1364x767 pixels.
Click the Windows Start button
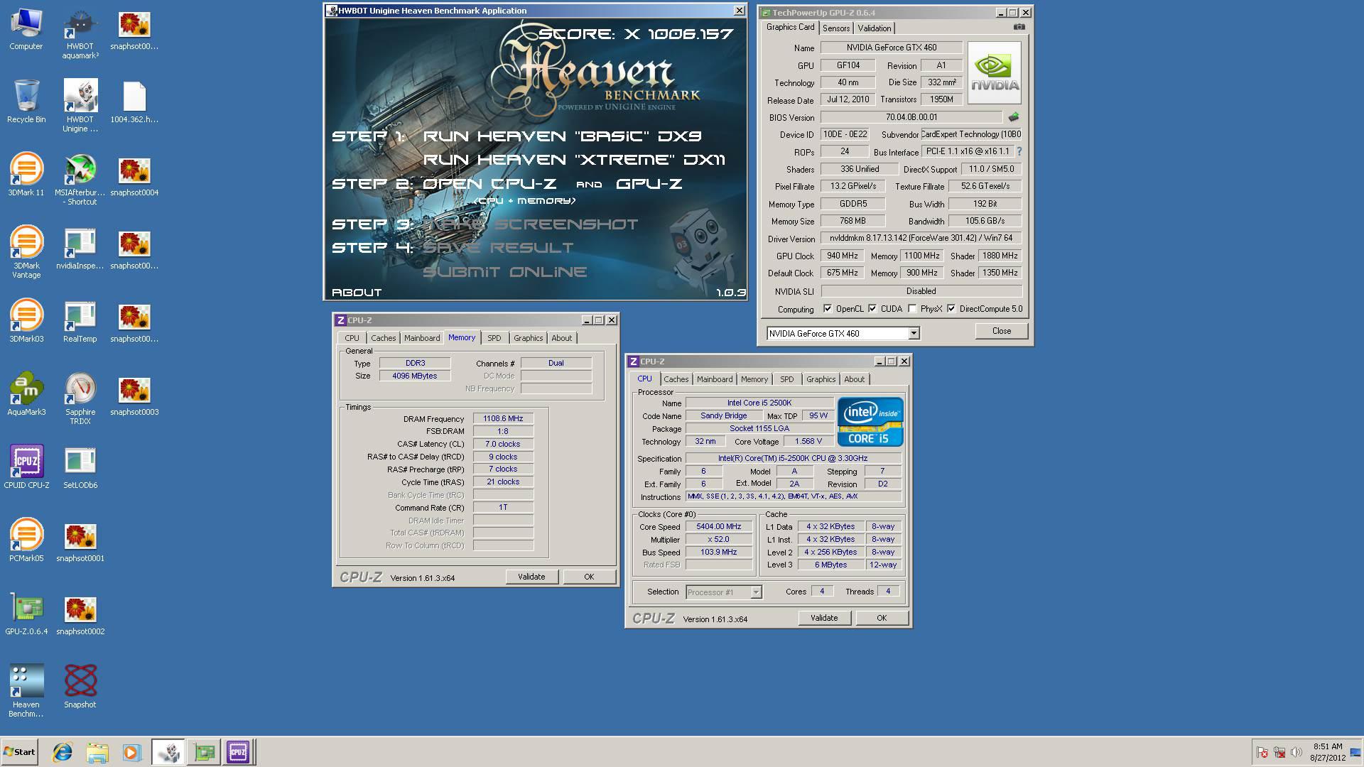pyautogui.click(x=19, y=752)
